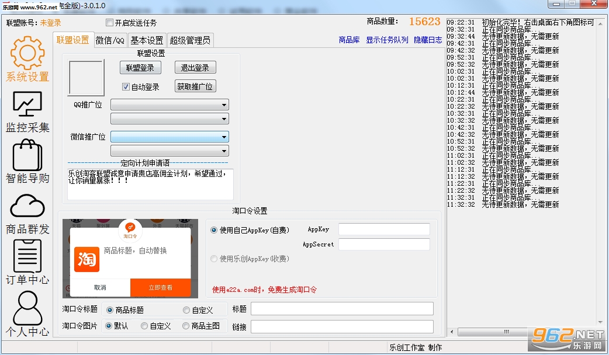Click log line 初始化完毕 at 09:22:31
The height and width of the screenshot is (355, 609).
(x=520, y=23)
